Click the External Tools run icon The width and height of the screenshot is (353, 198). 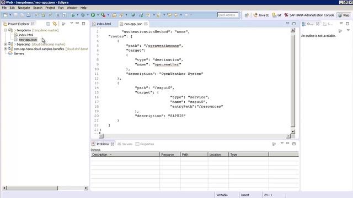[x=103, y=15]
